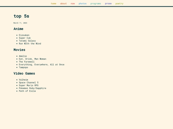Select 'Amelie' in the movies list

(23, 56)
